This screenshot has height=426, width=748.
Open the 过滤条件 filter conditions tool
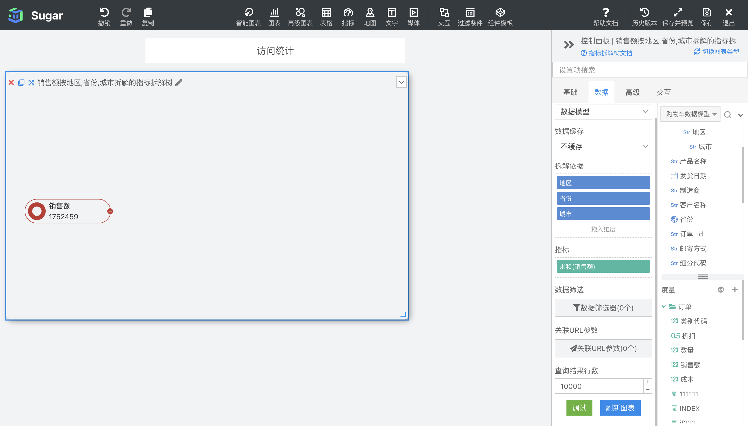[x=470, y=16]
